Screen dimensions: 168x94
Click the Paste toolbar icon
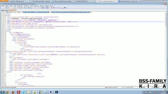coord(22,8)
